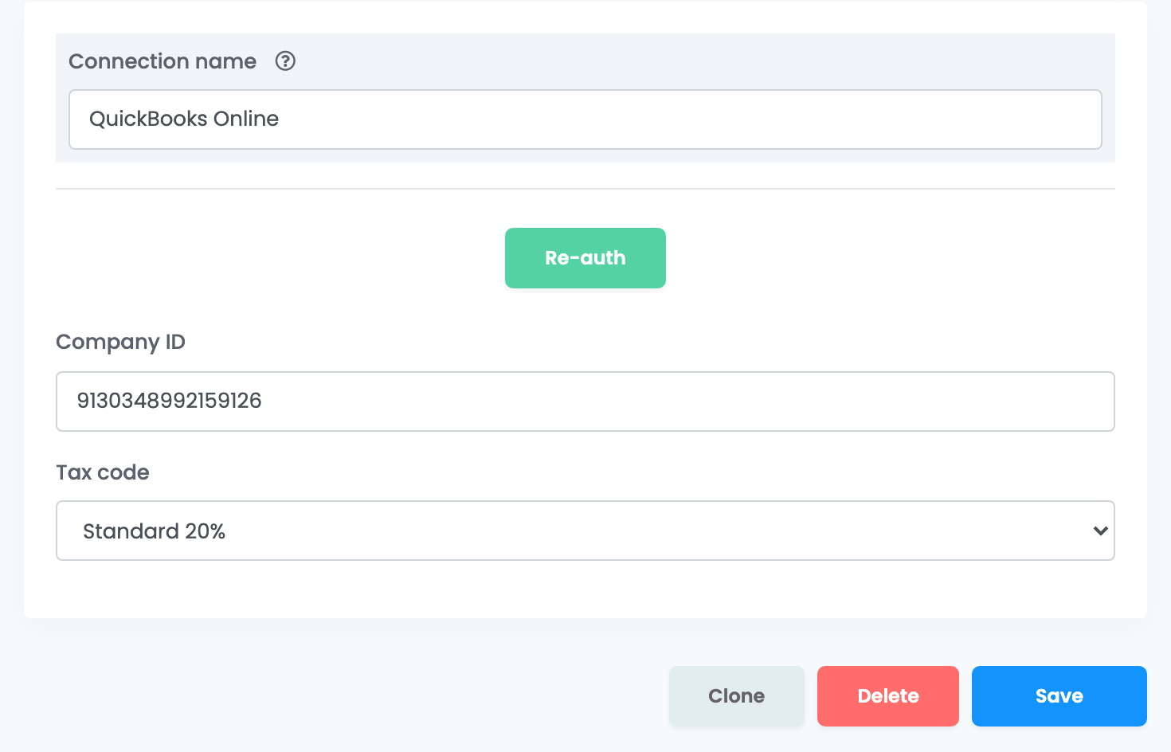
Task: Click the Re-auth button
Action: 585,258
